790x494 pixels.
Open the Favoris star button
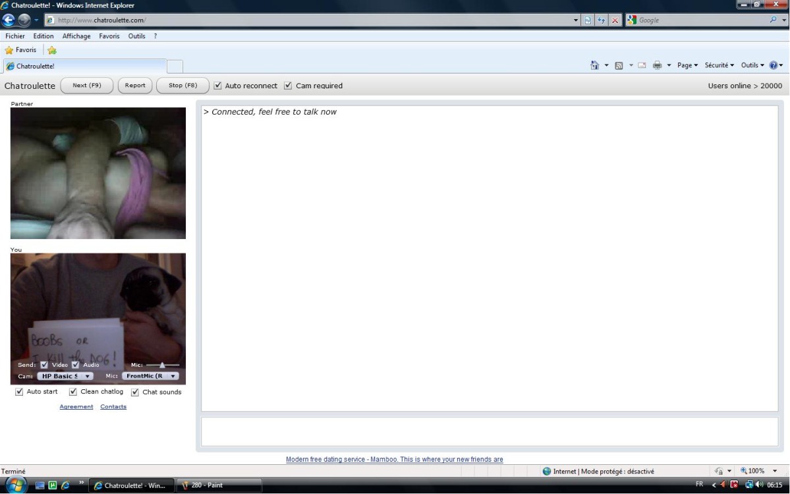pos(20,50)
